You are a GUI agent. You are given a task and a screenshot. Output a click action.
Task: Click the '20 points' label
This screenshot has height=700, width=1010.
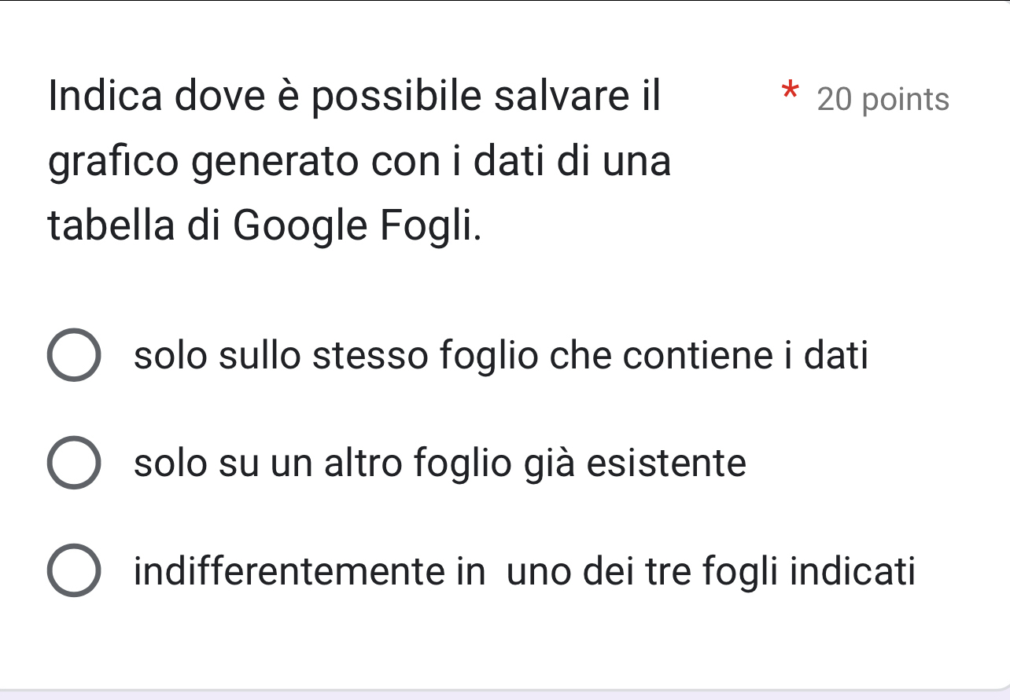[883, 100]
